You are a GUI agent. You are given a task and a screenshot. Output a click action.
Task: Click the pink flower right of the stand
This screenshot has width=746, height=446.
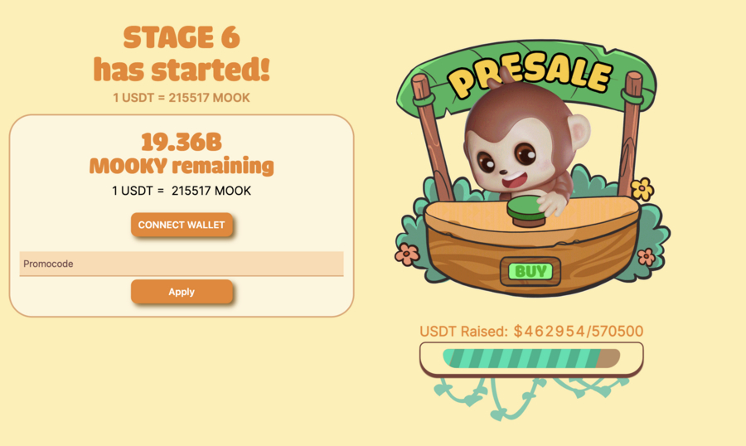[x=646, y=257]
